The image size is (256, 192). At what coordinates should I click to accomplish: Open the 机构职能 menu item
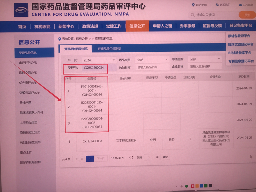[42, 26]
